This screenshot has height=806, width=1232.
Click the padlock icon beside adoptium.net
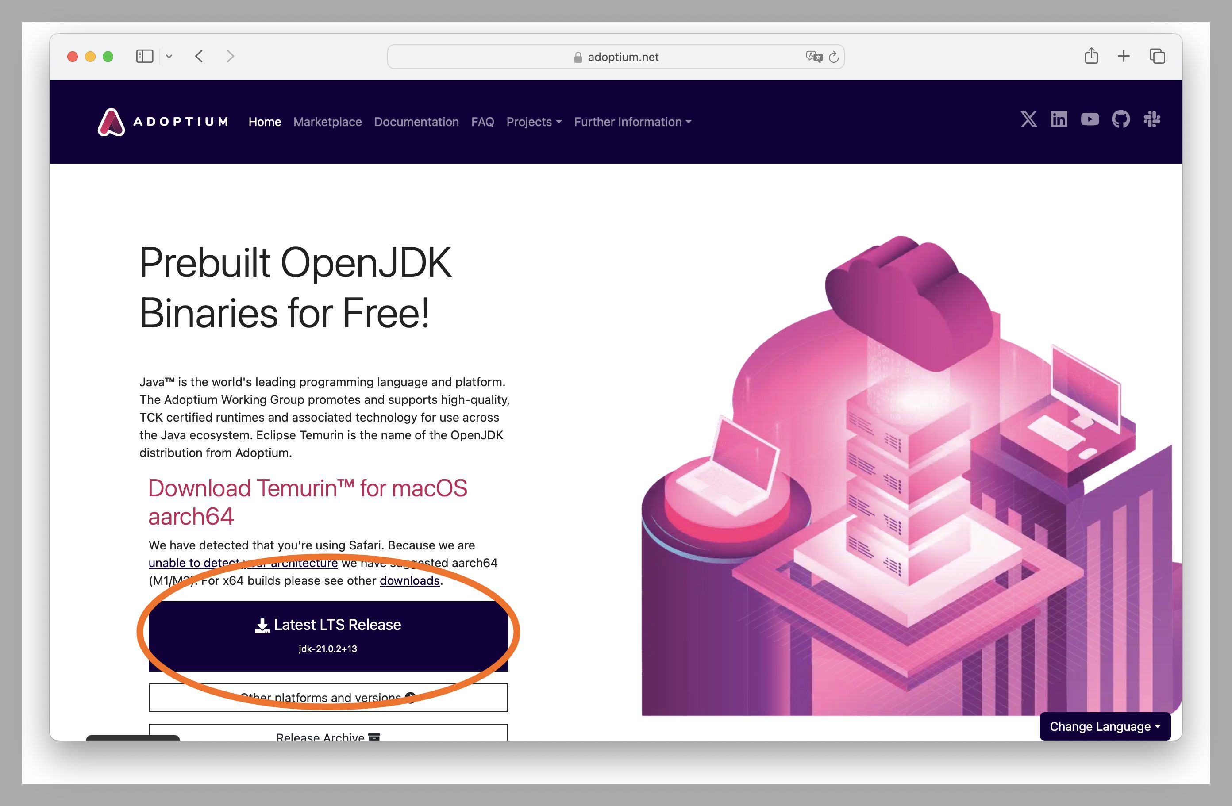coord(578,58)
